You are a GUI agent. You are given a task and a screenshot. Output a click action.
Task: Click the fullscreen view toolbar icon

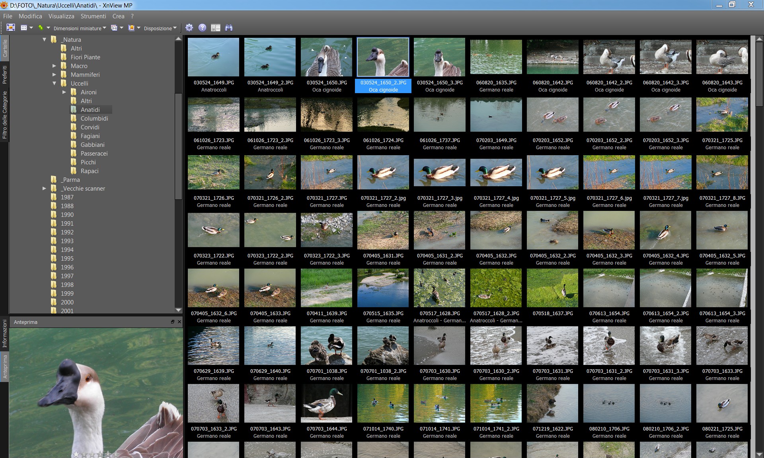pos(11,27)
